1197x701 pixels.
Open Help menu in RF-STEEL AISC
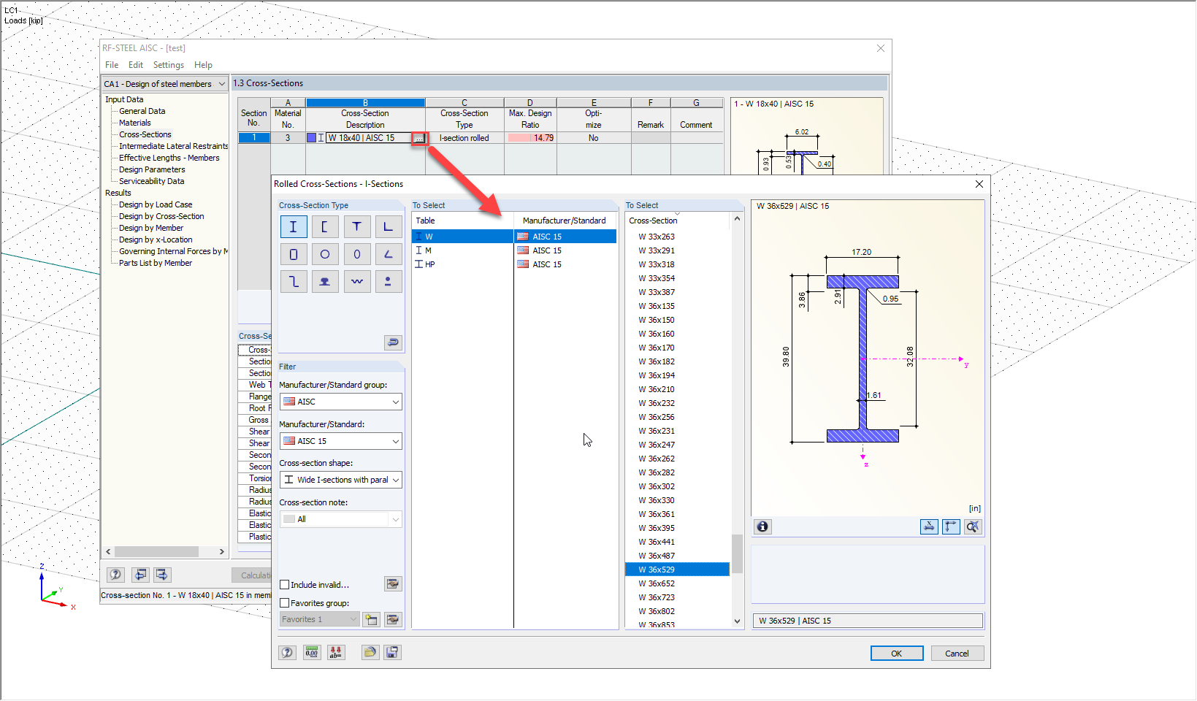click(x=203, y=65)
